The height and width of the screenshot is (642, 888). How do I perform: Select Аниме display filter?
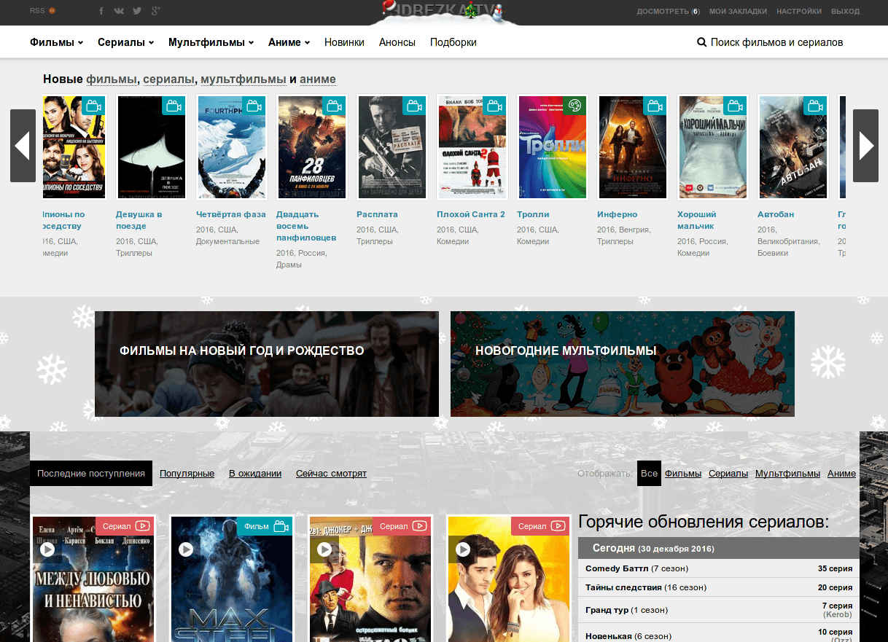(x=841, y=474)
